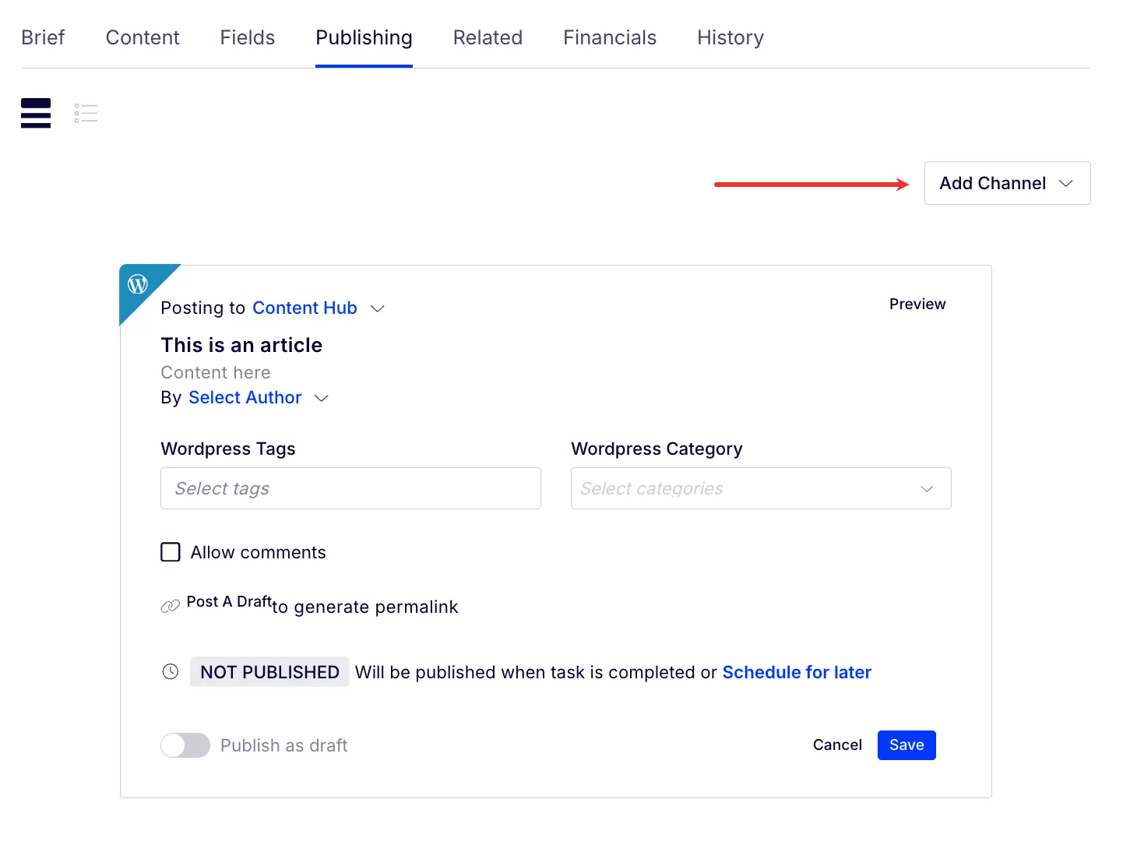Click the article title This is an article
Screen dimensions: 1123x866
tap(241, 345)
